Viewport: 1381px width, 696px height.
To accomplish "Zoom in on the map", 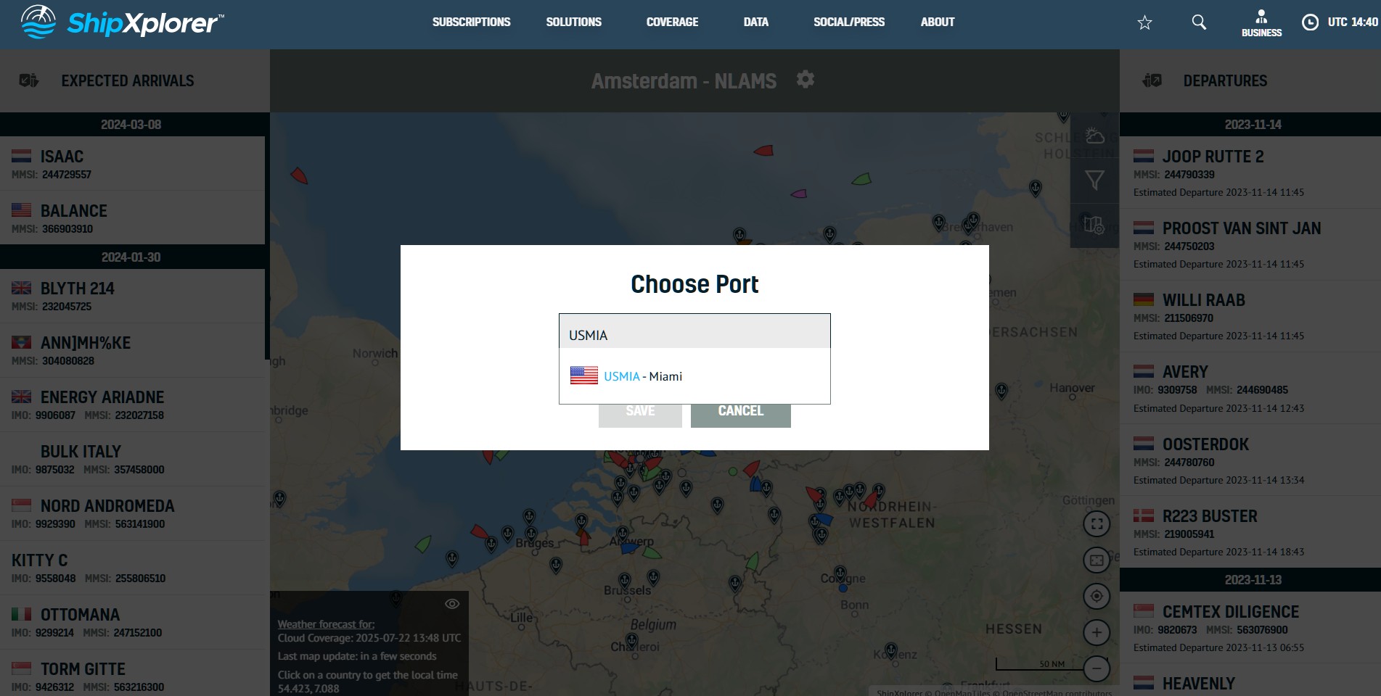I will [1097, 632].
